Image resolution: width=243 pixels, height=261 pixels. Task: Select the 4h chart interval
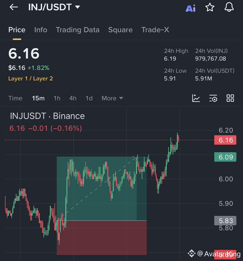[x=73, y=98]
